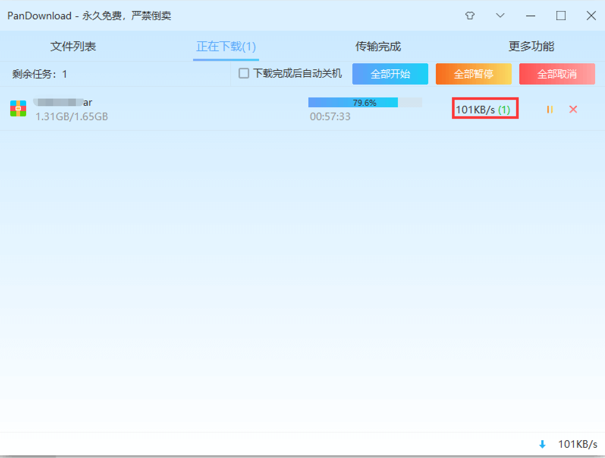The image size is (605, 458).
Task: Click the 剩余任务: 1 label
Action: (39, 74)
